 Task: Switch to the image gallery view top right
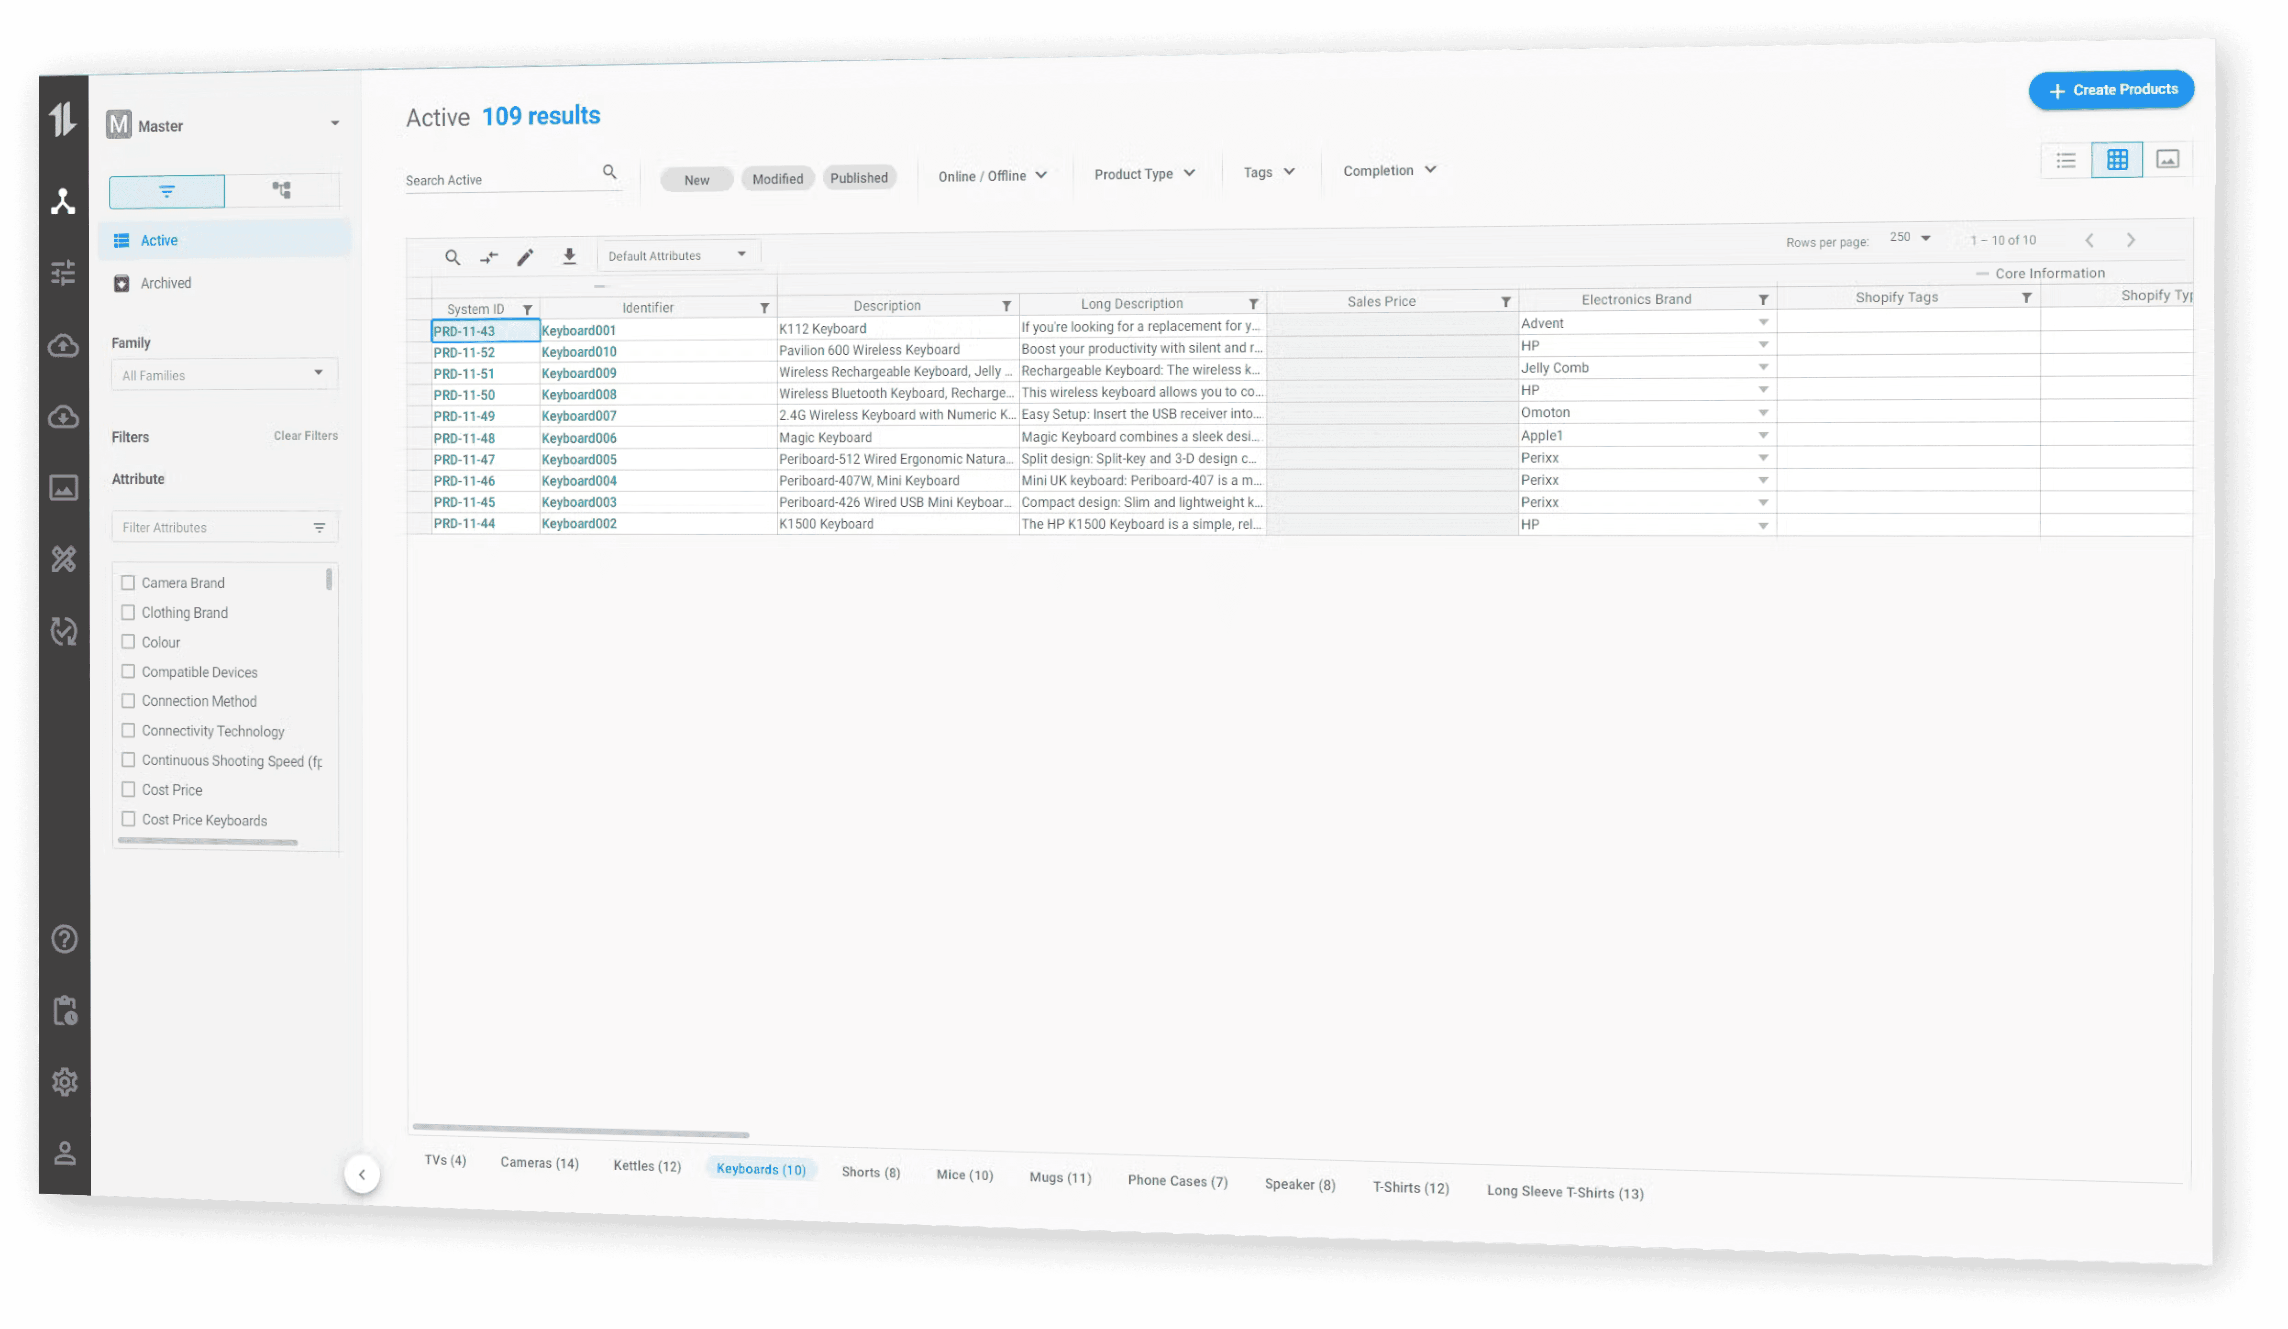coord(2169,159)
